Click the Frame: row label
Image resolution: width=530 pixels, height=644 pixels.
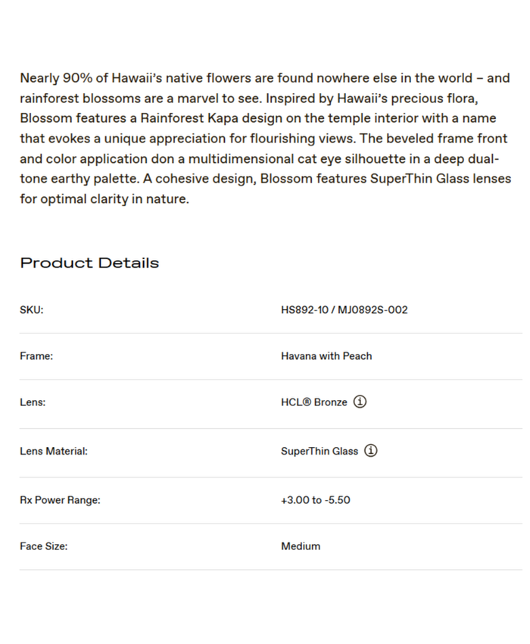36,356
